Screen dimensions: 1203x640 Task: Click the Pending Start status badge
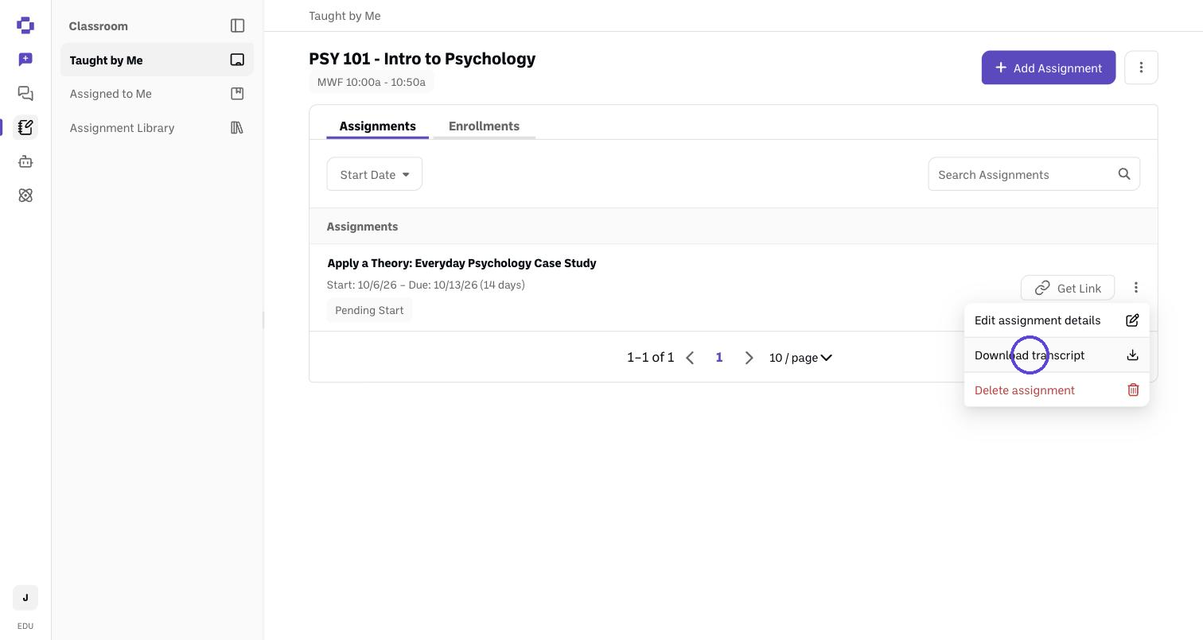pyautogui.click(x=369, y=310)
